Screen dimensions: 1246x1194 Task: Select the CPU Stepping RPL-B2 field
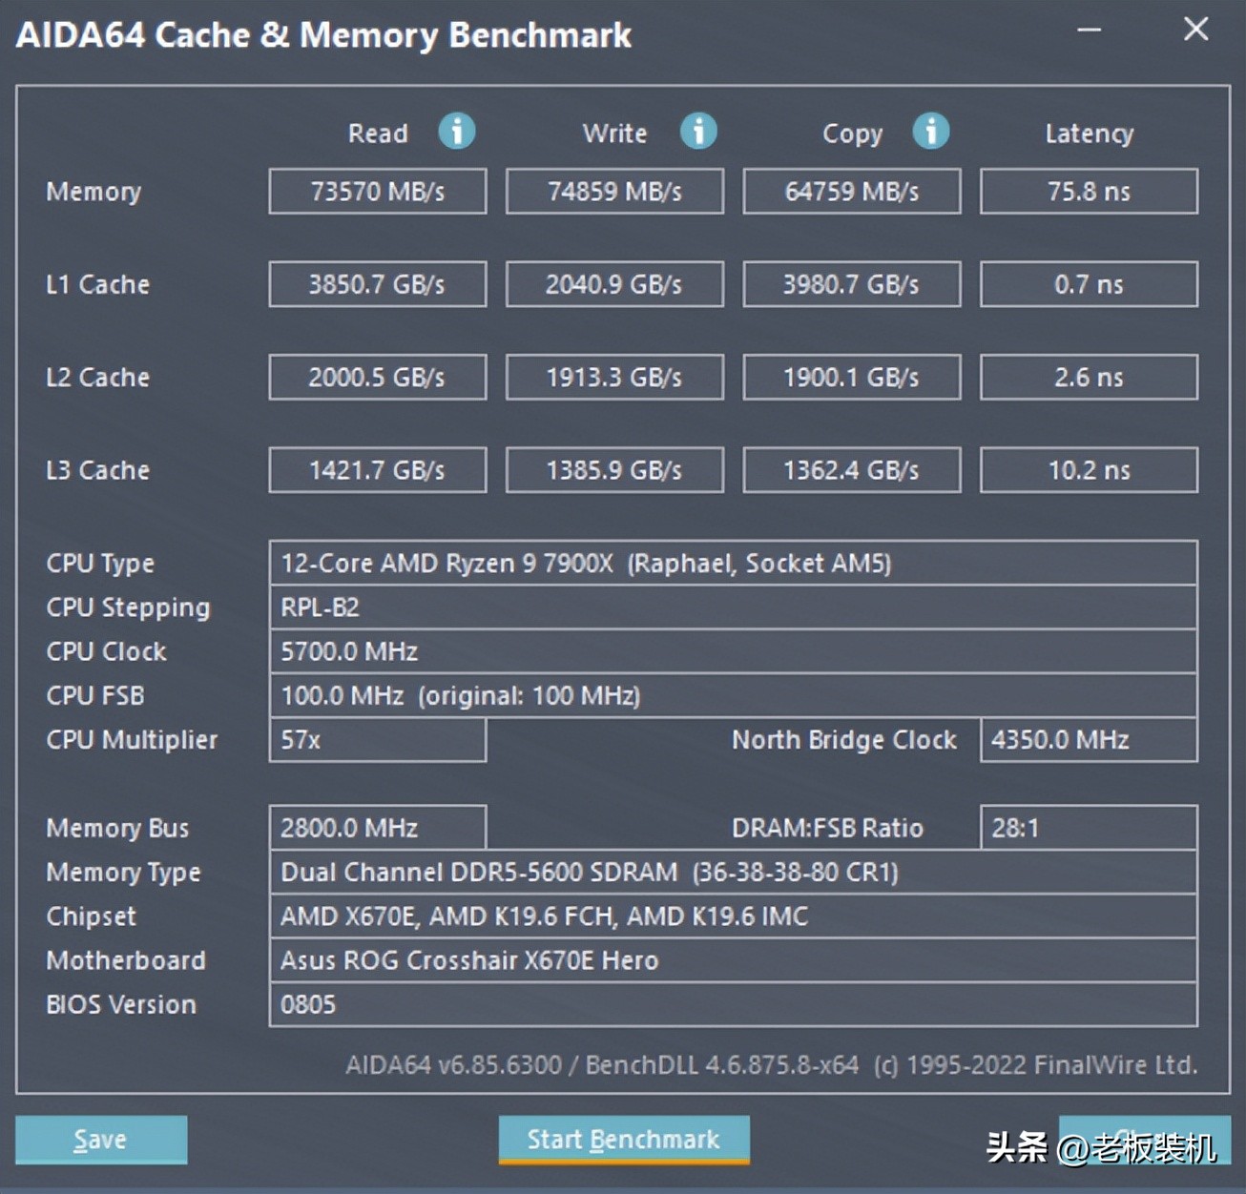click(733, 607)
